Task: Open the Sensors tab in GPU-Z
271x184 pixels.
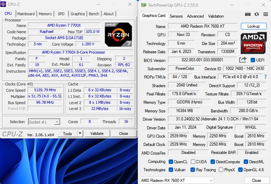Action: [x=176, y=16]
